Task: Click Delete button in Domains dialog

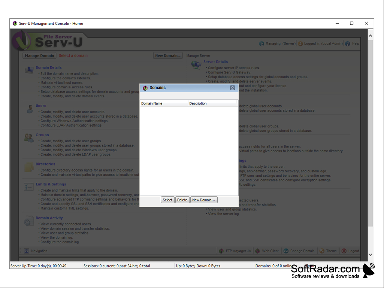Action: pos(182,200)
